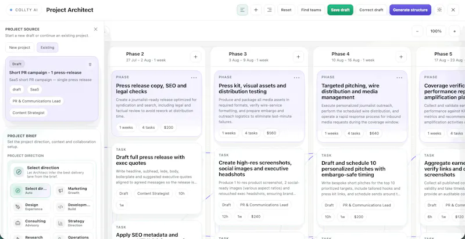Click the Phase 2 column header title

pyautogui.click(x=135, y=54)
